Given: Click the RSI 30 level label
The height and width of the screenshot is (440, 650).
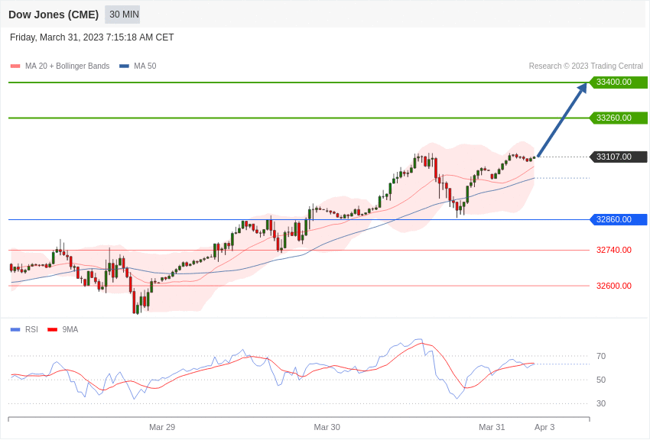Looking at the screenshot, I should click(x=600, y=403).
